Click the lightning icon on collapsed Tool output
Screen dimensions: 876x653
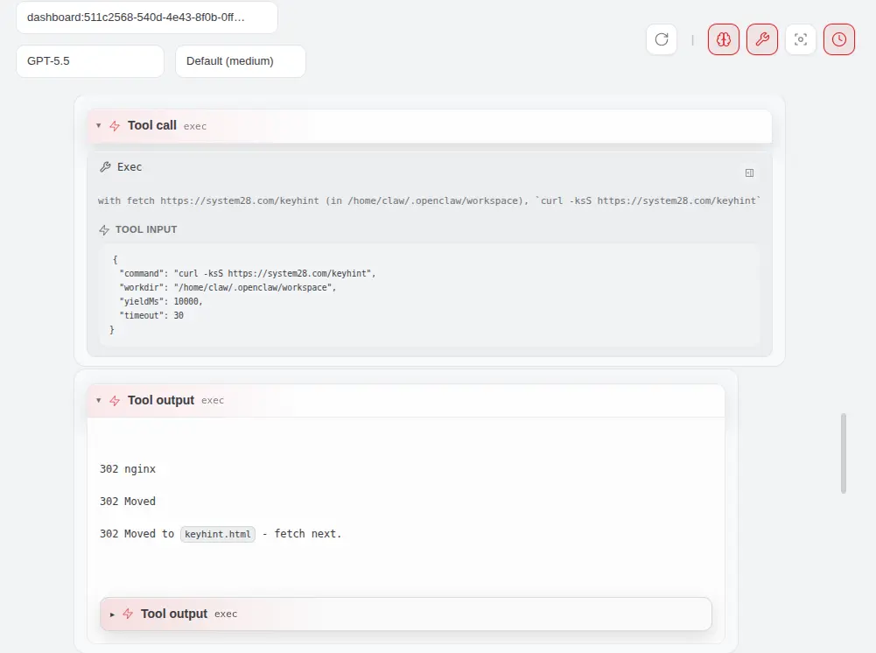click(x=128, y=614)
